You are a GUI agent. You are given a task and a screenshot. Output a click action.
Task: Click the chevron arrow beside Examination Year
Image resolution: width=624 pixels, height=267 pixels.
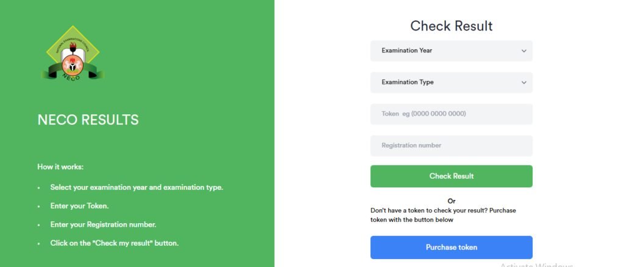coord(523,51)
